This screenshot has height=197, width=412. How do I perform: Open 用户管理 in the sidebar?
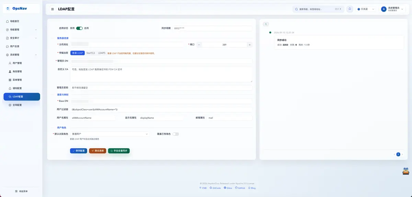point(21,63)
